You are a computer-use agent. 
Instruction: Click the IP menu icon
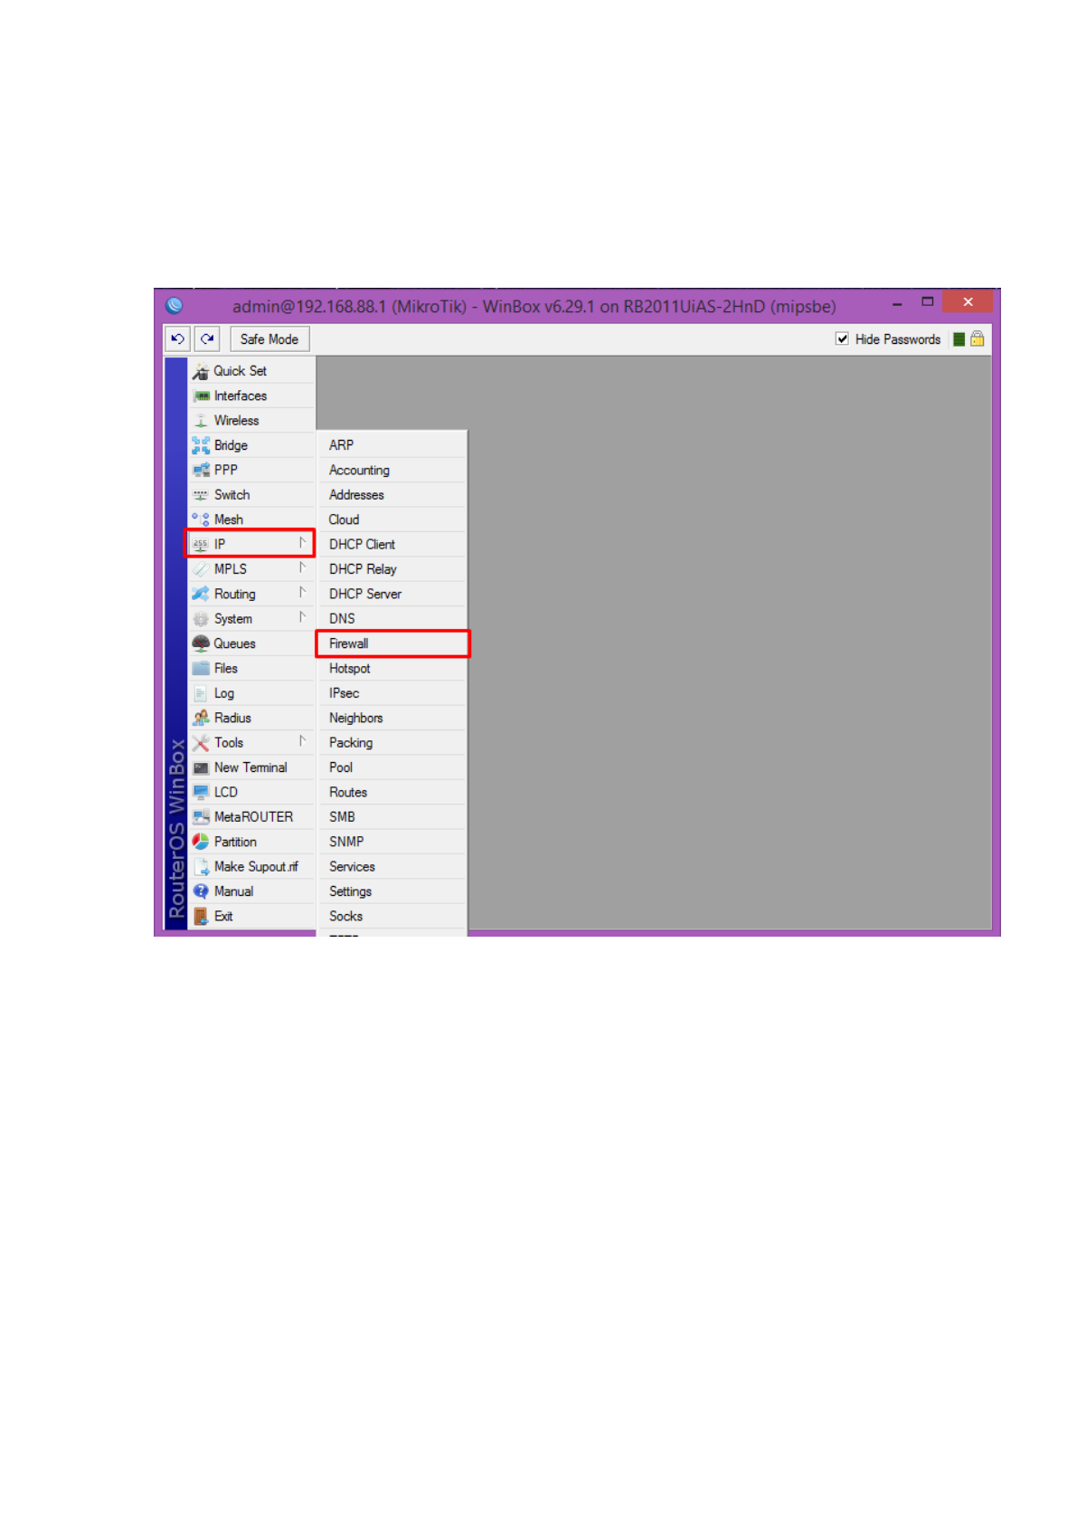[x=201, y=545]
